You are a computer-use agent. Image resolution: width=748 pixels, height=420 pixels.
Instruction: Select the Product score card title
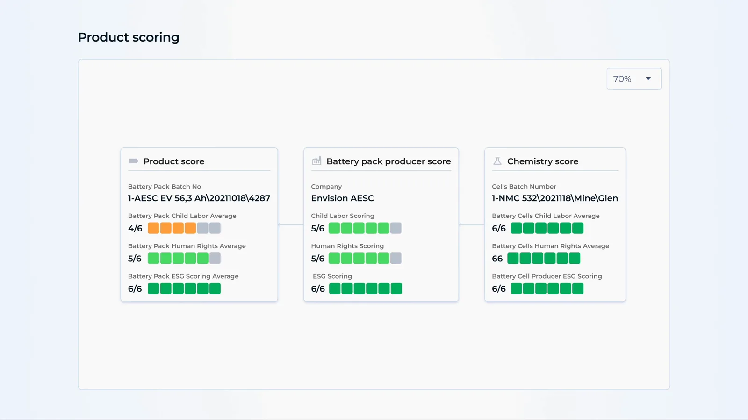174,161
